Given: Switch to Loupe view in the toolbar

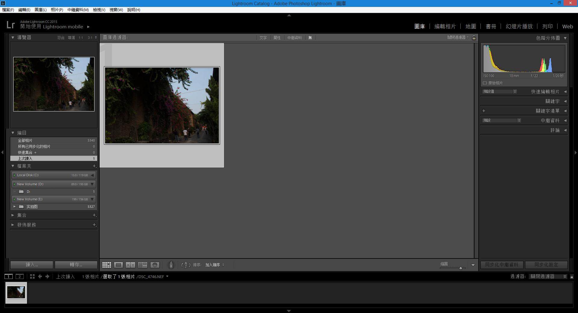Looking at the screenshot, I should tap(118, 265).
